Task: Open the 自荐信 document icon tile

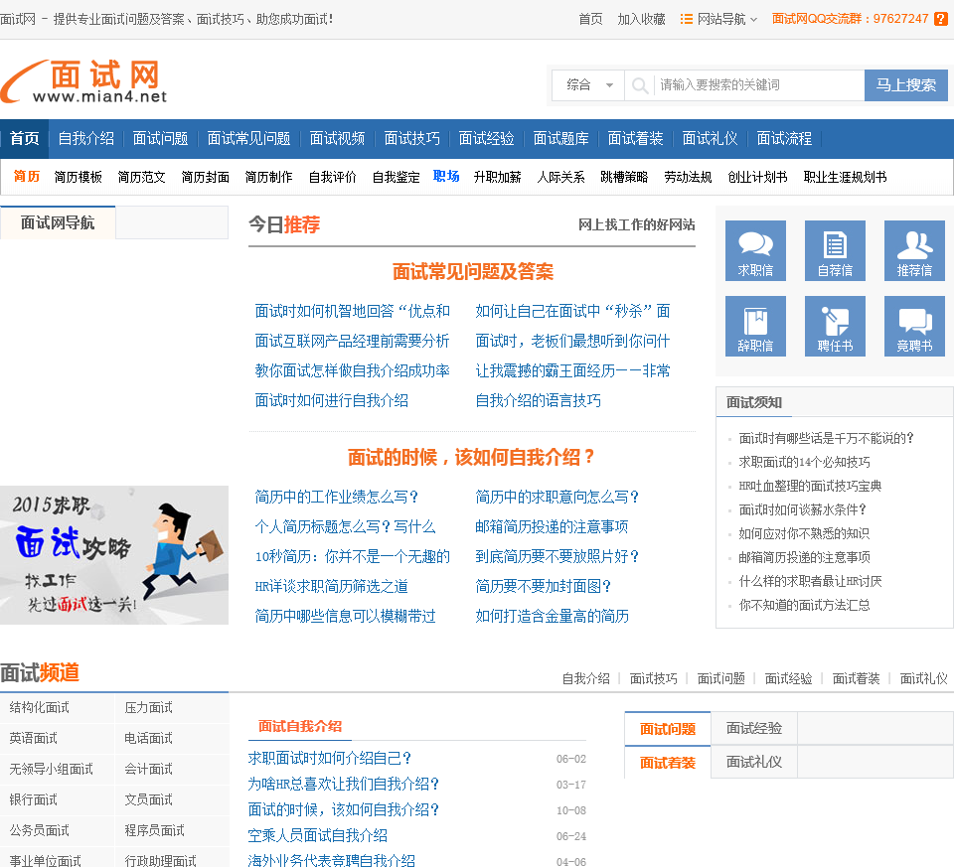Action: pos(835,250)
